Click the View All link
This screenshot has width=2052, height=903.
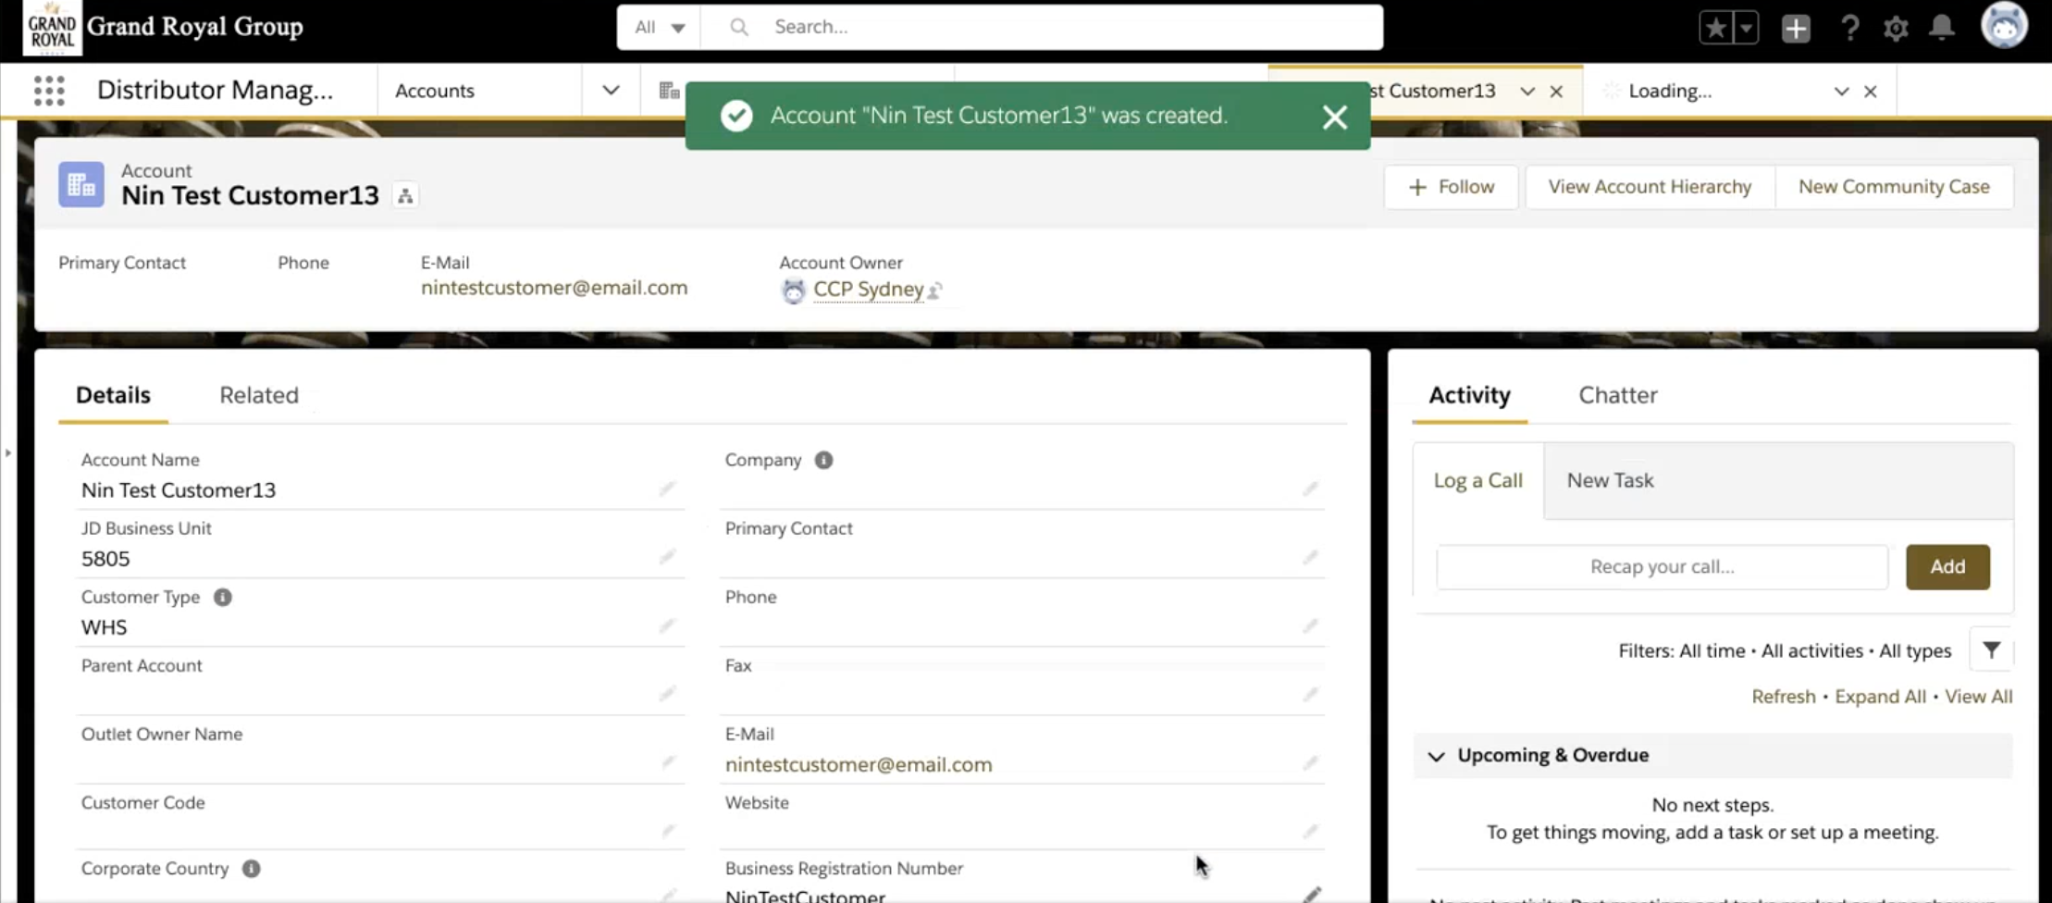click(x=1978, y=697)
